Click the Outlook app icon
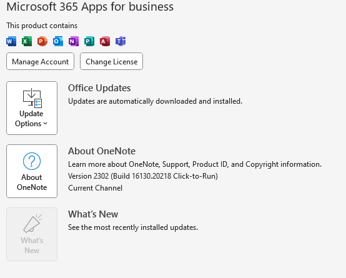346x278 pixels. (x=58, y=41)
